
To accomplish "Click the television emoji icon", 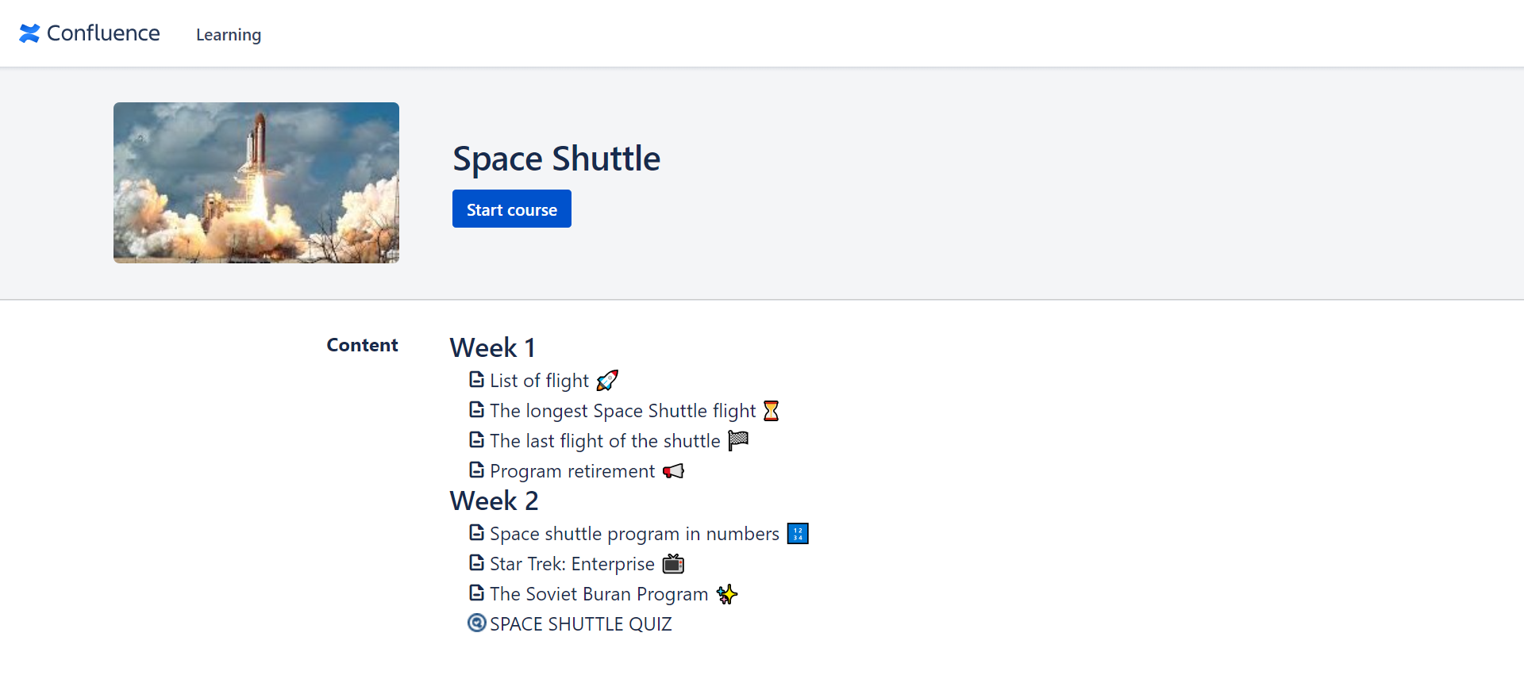I will pyautogui.click(x=673, y=564).
